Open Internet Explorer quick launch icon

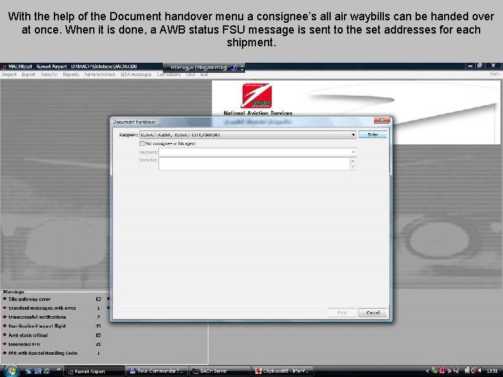[47, 371]
